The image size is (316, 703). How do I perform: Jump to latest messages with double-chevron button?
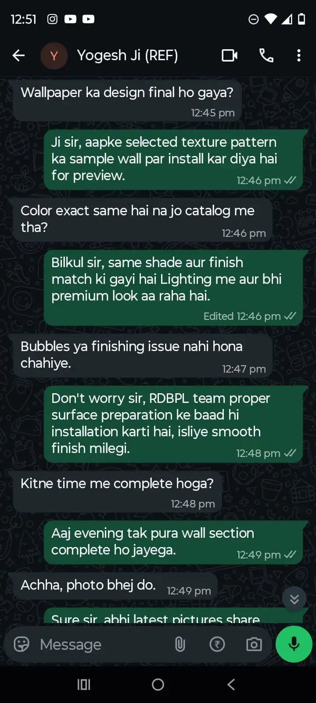(x=294, y=599)
